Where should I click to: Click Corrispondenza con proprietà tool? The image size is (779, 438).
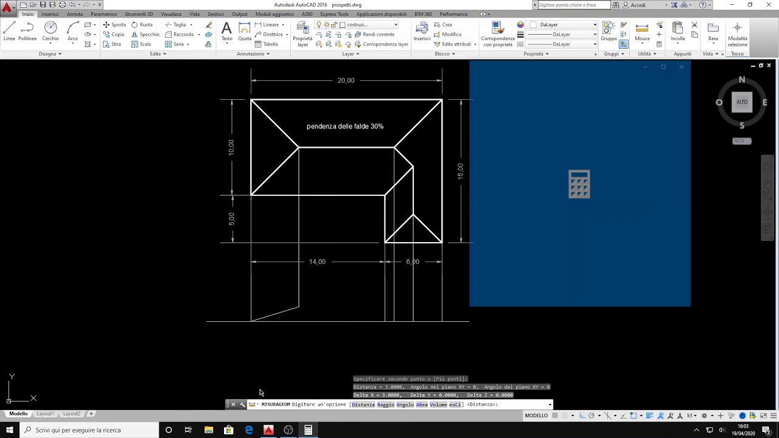tap(497, 33)
